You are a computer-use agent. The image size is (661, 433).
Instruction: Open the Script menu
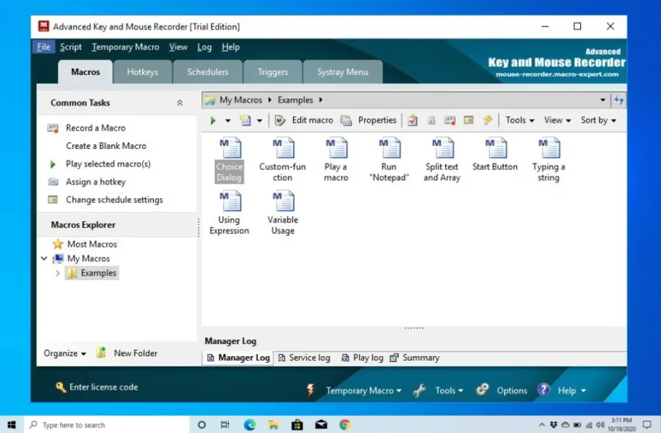[70, 47]
